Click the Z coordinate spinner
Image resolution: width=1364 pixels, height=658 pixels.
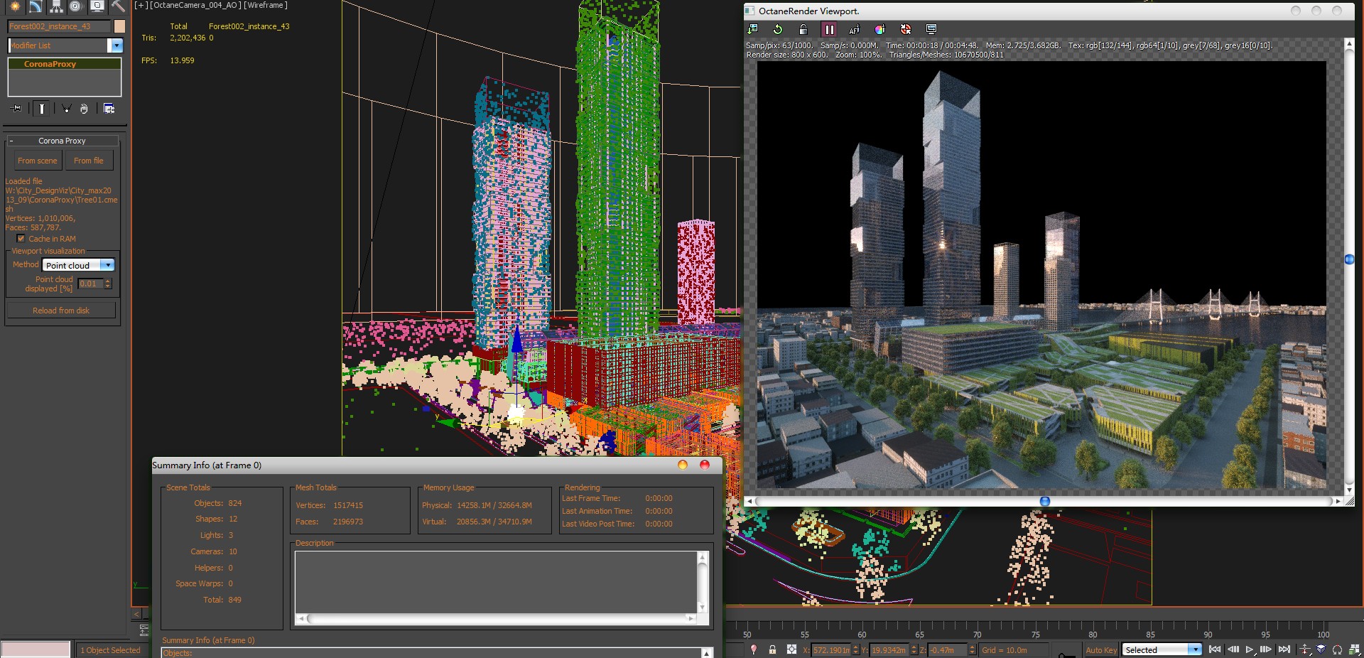(x=973, y=650)
